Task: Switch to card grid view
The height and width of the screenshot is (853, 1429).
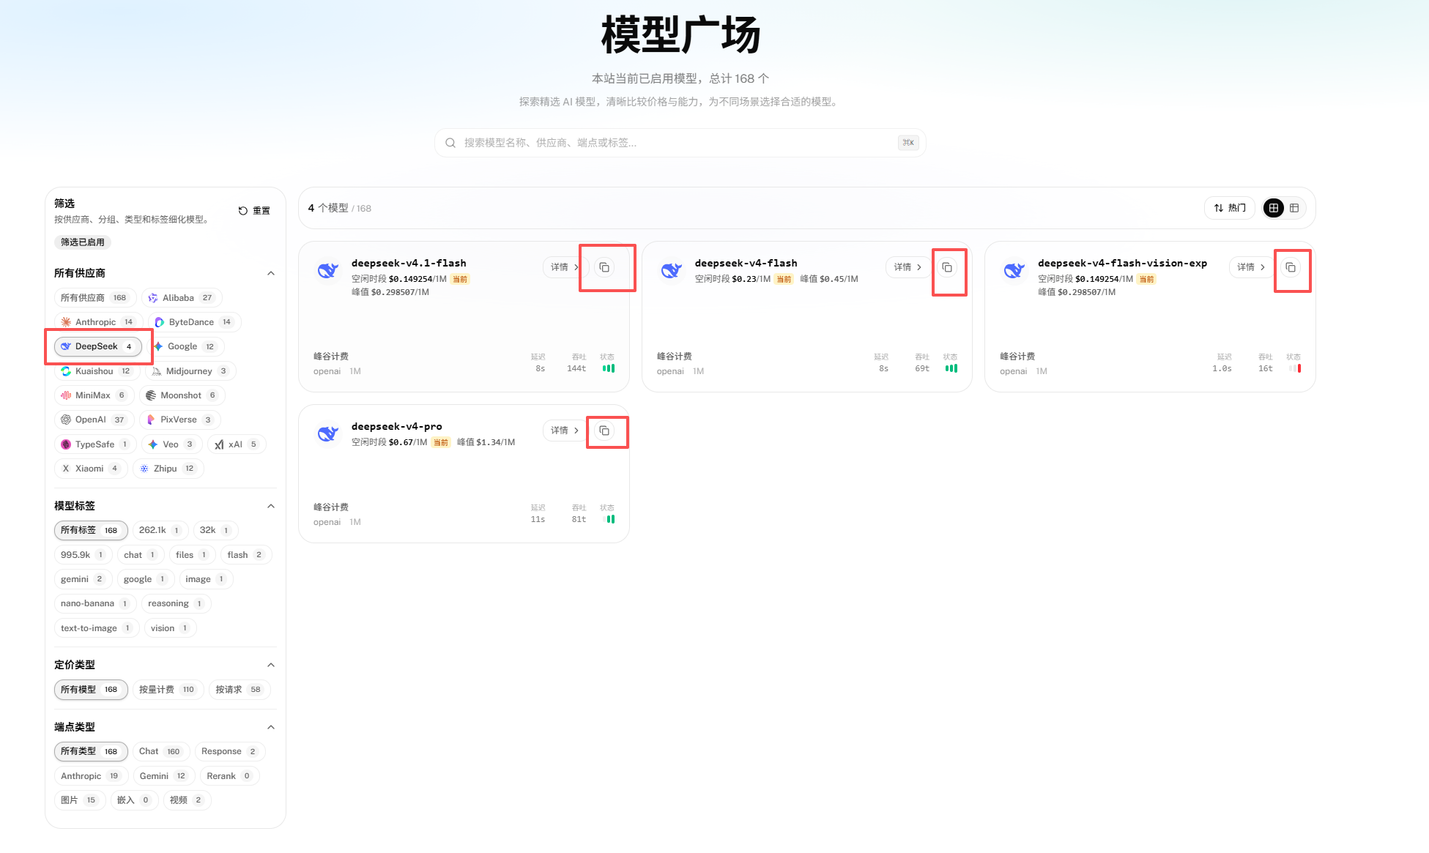Action: [1274, 208]
